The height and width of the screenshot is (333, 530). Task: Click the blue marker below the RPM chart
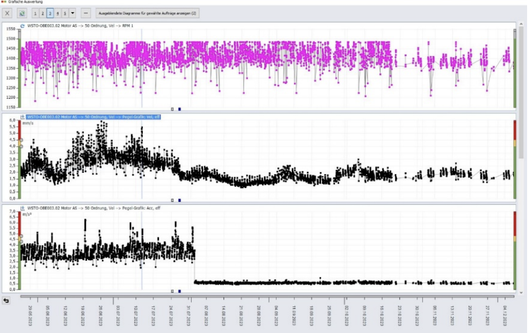click(x=179, y=109)
